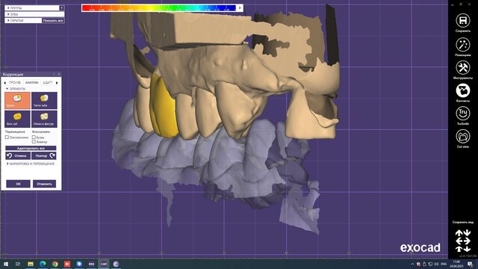478x269 pixels.
Task: Click the question mark help button near groups
Action: point(62,8)
